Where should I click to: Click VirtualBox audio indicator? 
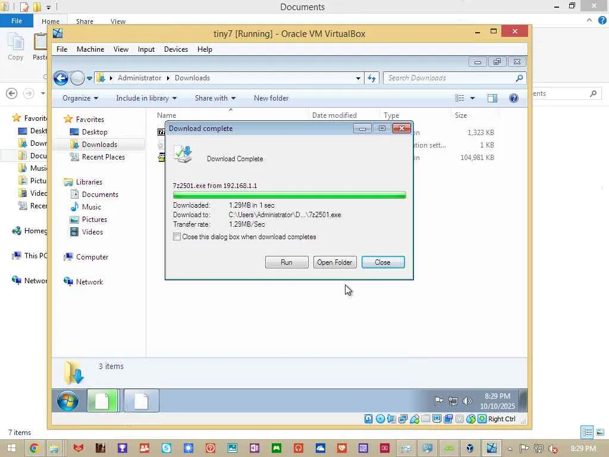pos(391,419)
